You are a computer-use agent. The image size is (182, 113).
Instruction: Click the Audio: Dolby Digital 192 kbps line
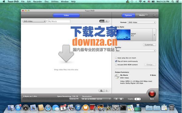point(132,83)
